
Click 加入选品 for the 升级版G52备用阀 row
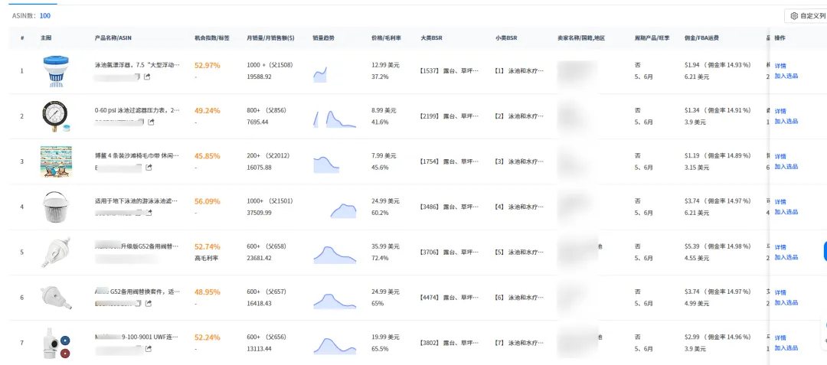coord(786,257)
